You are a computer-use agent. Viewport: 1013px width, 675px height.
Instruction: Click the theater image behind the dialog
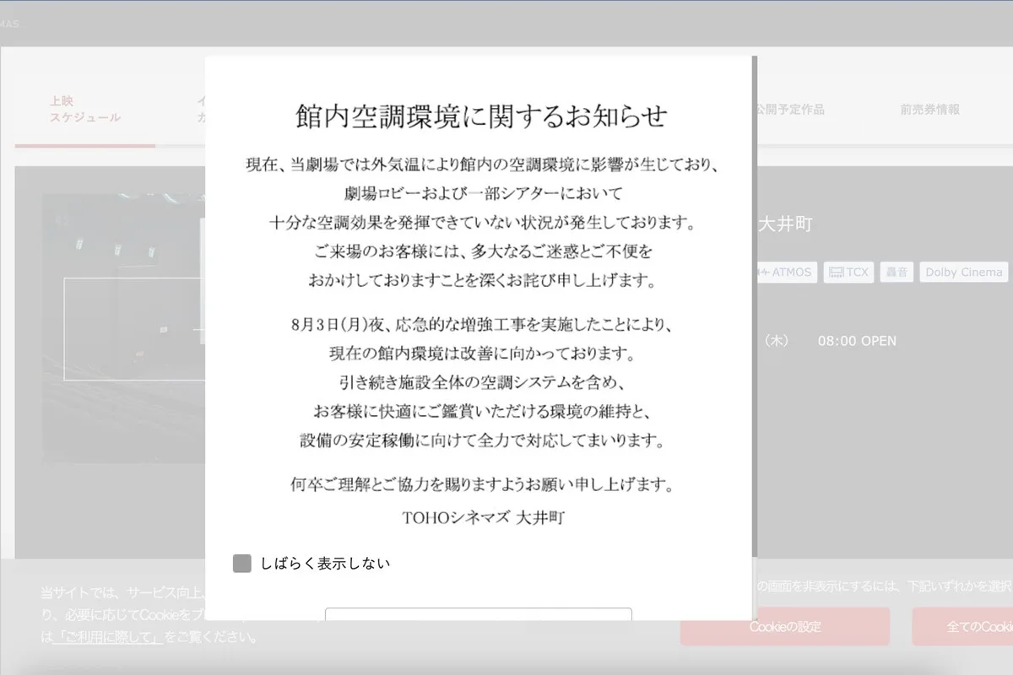pyautogui.click(x=124, y=329)
